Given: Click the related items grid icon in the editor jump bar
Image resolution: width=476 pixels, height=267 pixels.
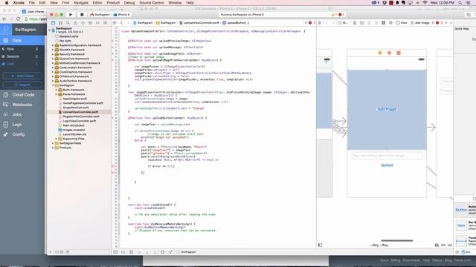Looking at the screenshot, I should 115,23.
